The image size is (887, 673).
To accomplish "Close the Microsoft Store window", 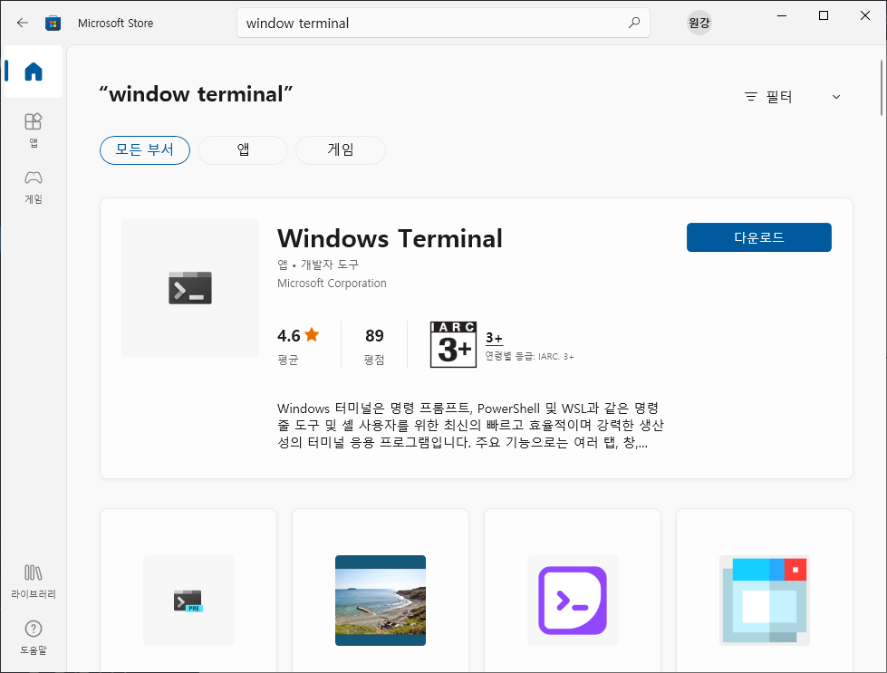I will point(865,15).
